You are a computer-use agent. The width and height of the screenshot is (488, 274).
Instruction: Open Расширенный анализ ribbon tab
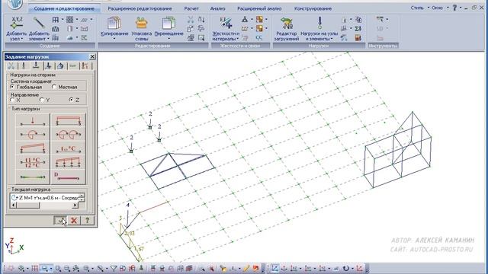pos(259,8)
